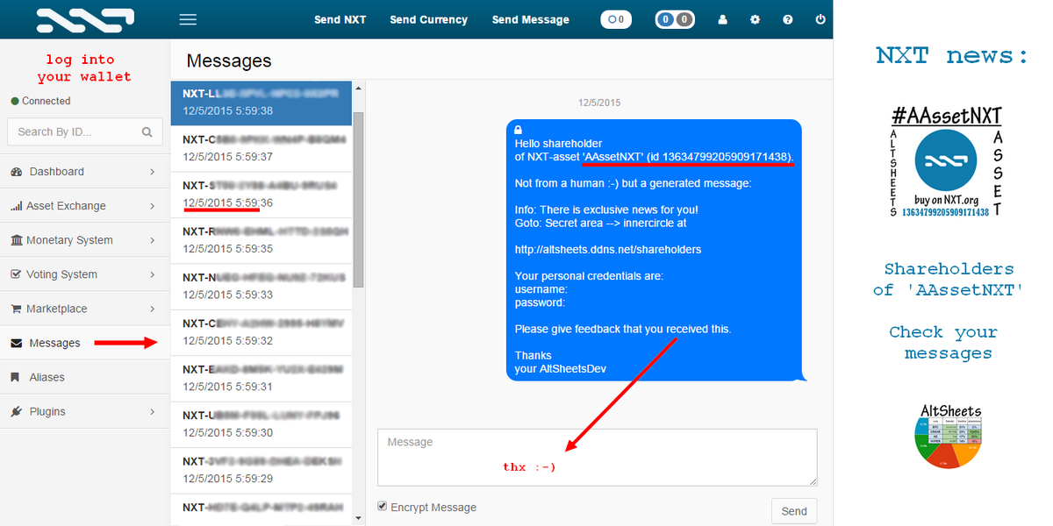Expand the Marketplace chevron
The height and width of the screenshot is (526, 1053).
(x=152, y=309)
